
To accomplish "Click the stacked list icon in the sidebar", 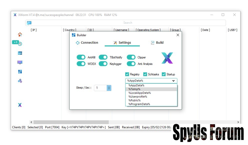I will [20, 53].
